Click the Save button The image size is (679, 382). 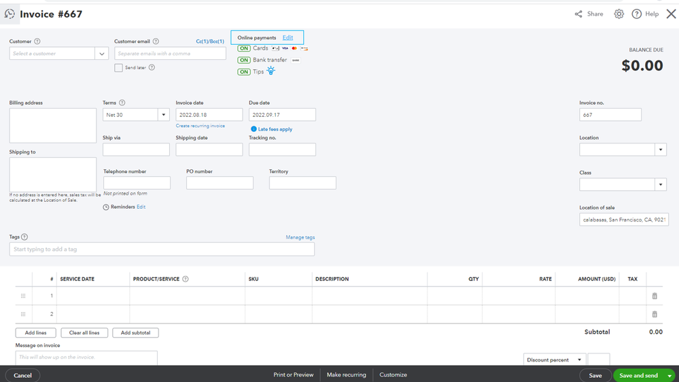click(595, 375)
